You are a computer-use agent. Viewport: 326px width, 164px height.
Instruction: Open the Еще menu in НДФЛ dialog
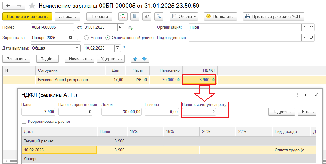(307, 112)
